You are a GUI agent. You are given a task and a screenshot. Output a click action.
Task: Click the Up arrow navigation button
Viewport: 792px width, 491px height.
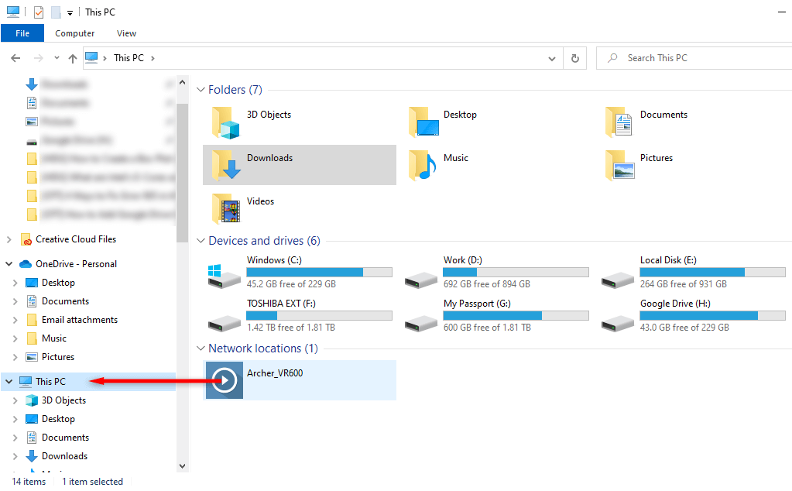pos(73,58)
